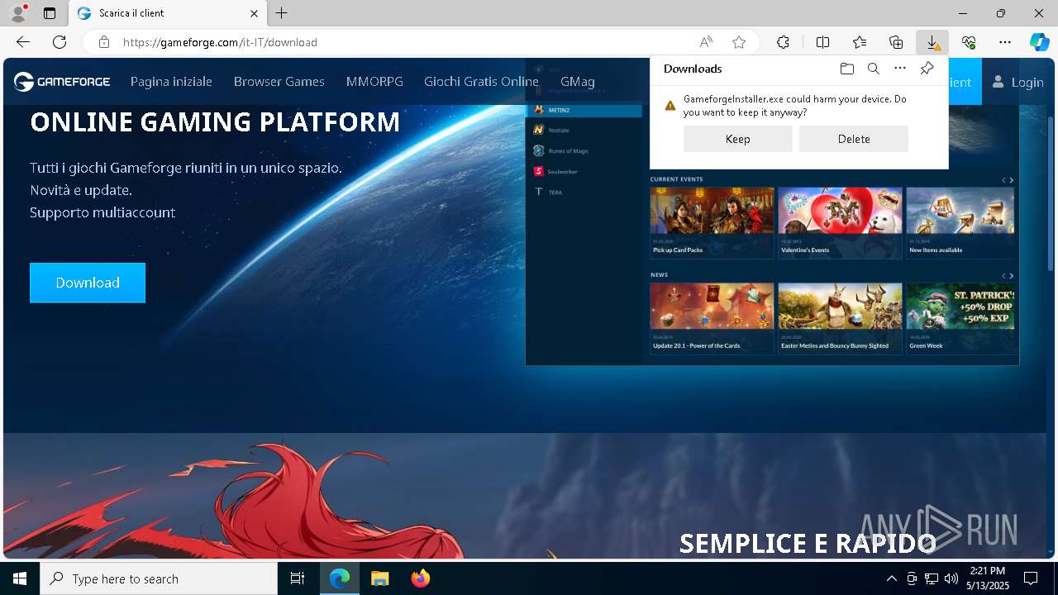The width and height of the screenshot is (1058, 595).
Task: Open the Pick up Card Packs thumbnail
Action: 712,222
